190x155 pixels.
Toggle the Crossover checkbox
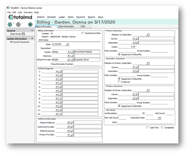[x=119, y=82]
